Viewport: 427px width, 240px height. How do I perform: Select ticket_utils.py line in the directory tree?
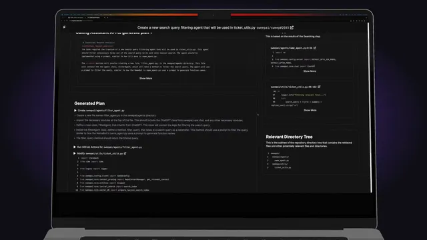tap(283, 167)
